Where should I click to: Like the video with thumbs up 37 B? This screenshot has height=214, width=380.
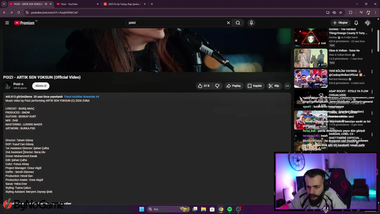point(204,86)
